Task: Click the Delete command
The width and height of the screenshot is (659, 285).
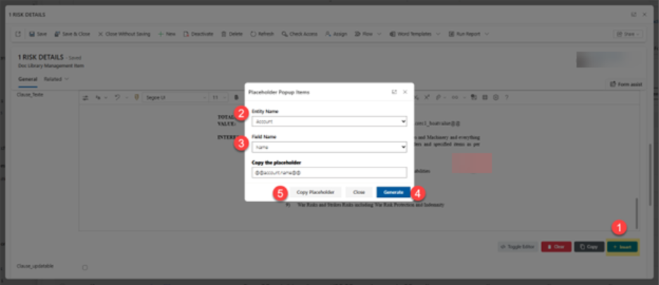Action: [232, 34]
